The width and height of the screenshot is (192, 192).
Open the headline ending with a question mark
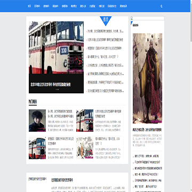pos(103,57)
